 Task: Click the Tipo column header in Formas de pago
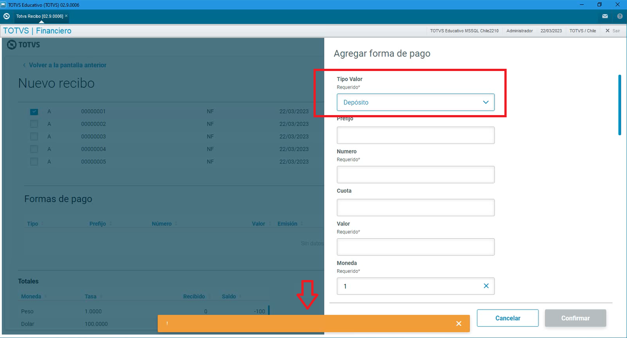(33, 224)
